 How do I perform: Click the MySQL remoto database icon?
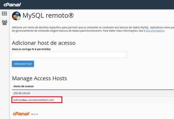click(x=16, y=16)
